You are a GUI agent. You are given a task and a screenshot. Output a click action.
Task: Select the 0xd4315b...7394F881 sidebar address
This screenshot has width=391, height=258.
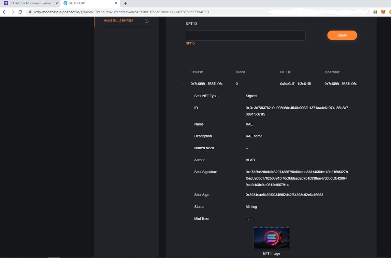119,20
